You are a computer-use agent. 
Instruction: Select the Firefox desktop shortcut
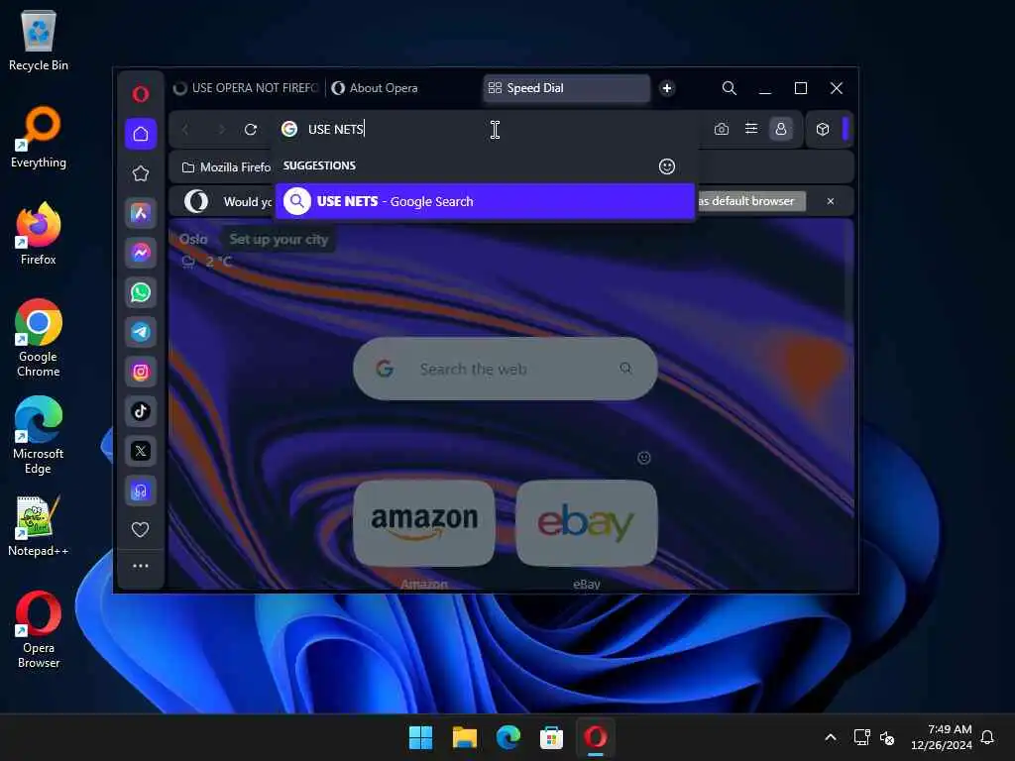coord(39,234)
